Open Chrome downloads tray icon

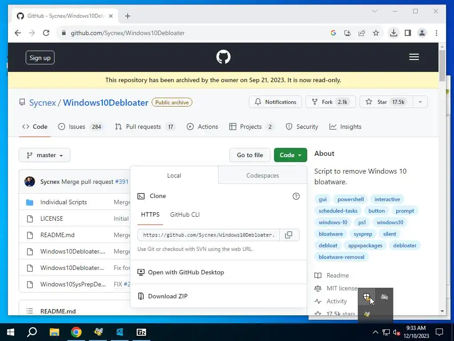tap(393, 33)
